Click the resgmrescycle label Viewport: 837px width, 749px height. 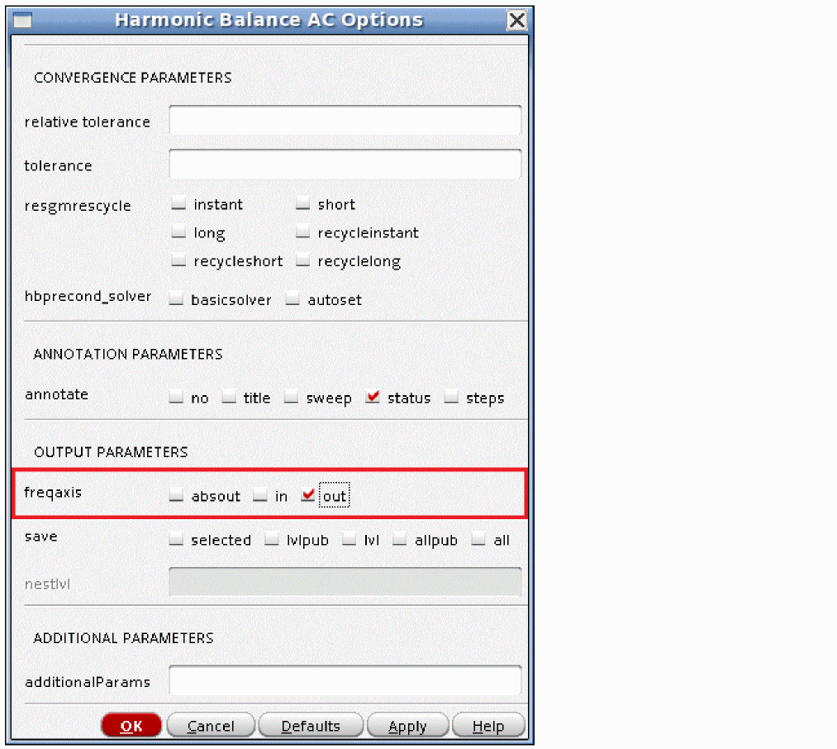point(78,206)
